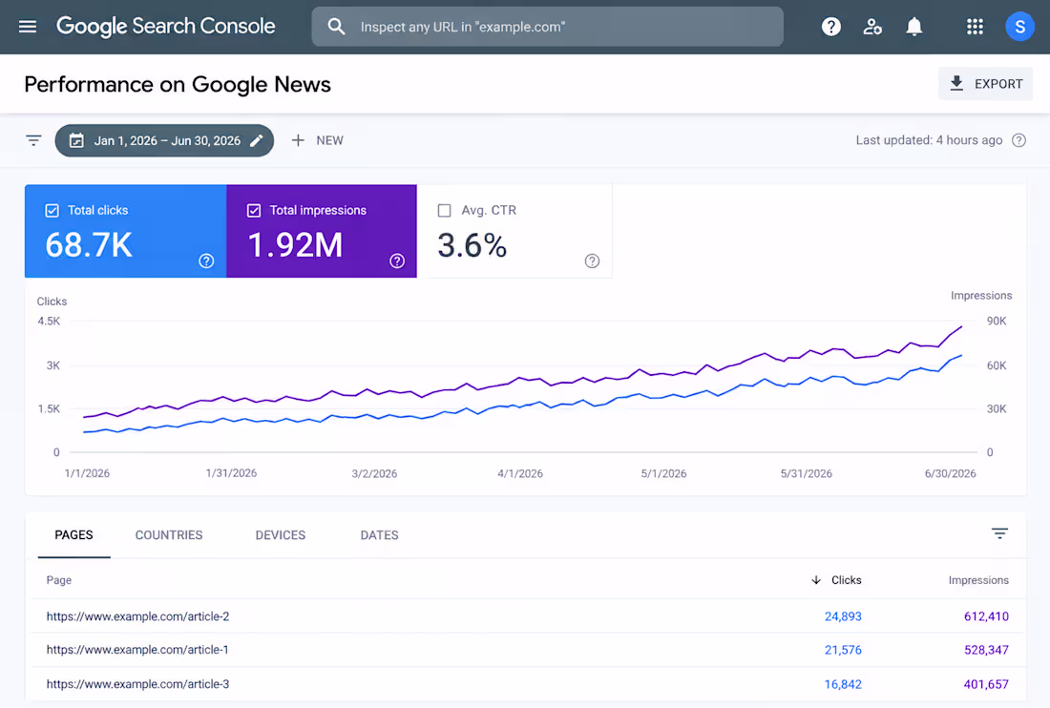Click the 24,893 clicks value
This screenshot has width=1050, height=708.
(x=843, y=616)
